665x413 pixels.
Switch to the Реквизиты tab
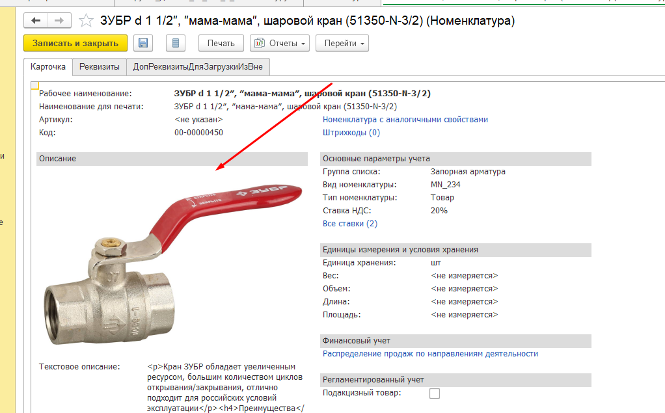click(x=100, y=67)
